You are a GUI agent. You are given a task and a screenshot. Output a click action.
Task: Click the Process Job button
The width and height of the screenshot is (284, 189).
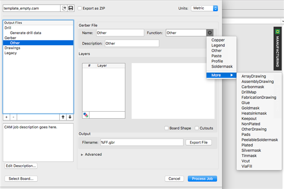pyautogui.click(x=202, y=178)
